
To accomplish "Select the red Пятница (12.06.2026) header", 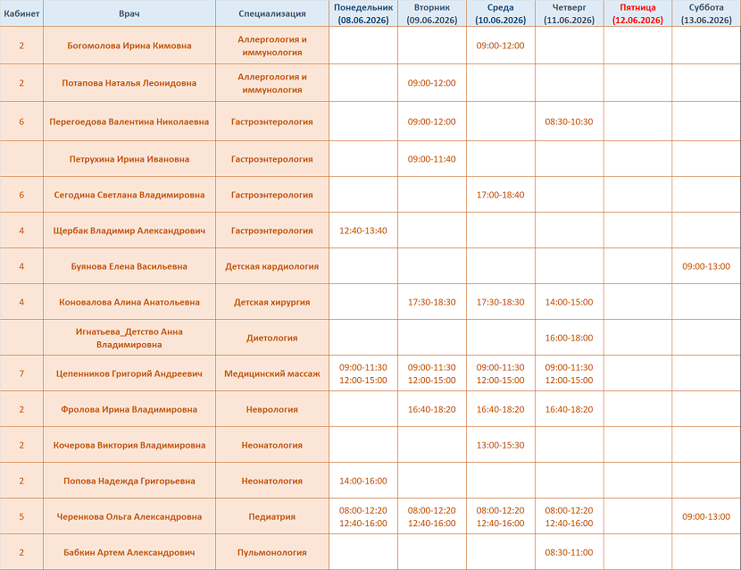I will [x=637, y=13].
